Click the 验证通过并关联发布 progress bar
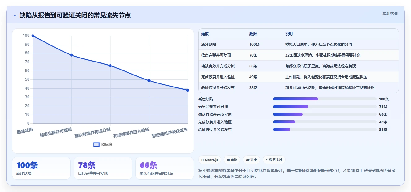Viewport: 411px width, 192px height. 325,130
